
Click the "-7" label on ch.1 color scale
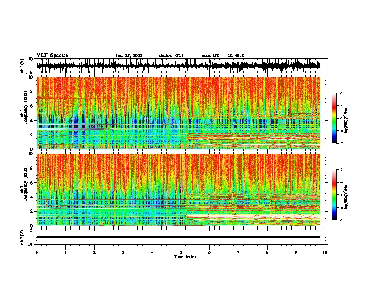(x=341, y=143)
